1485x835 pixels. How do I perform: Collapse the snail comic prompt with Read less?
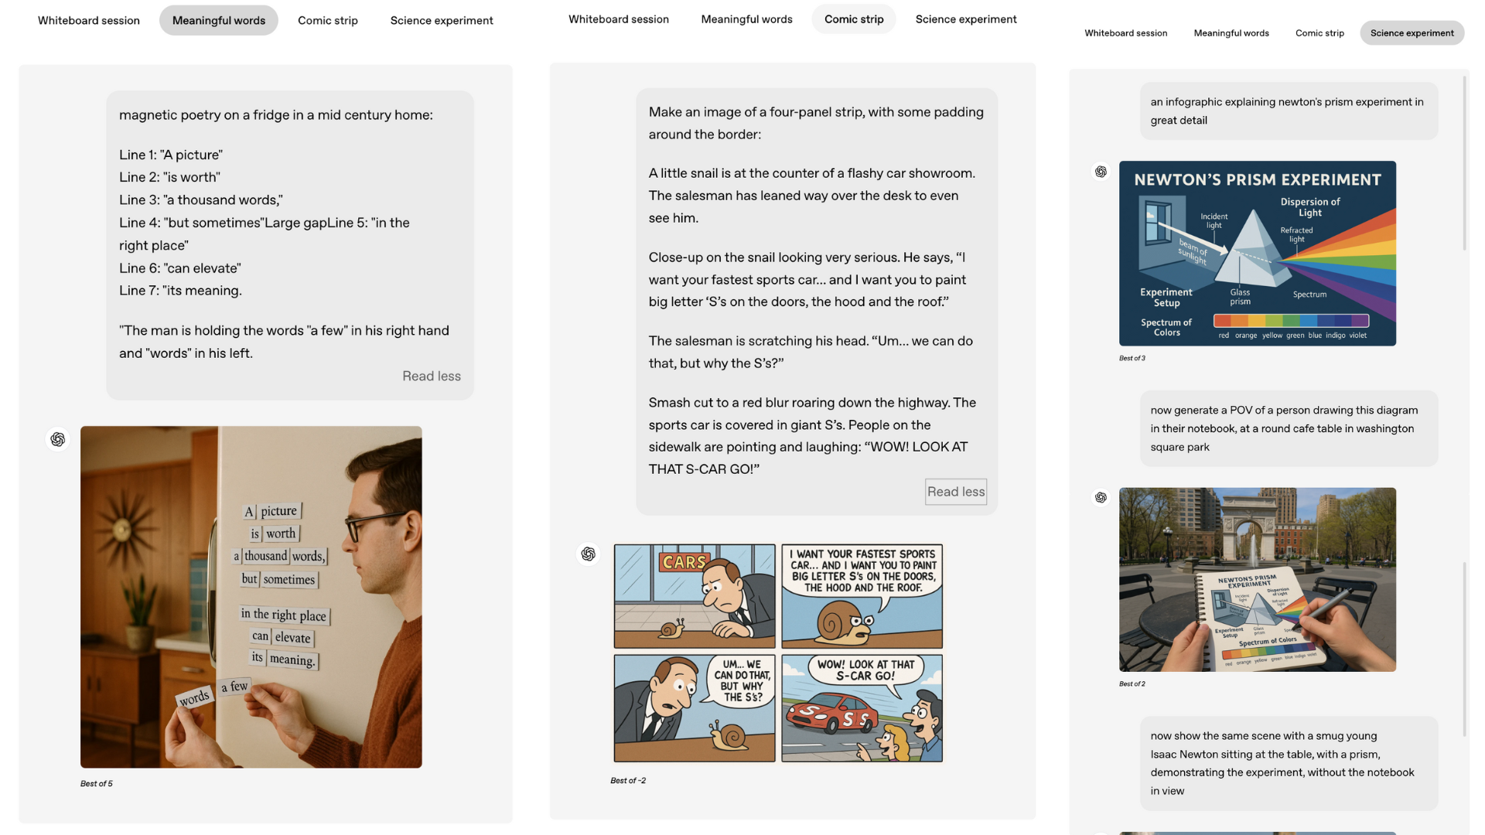956,492
